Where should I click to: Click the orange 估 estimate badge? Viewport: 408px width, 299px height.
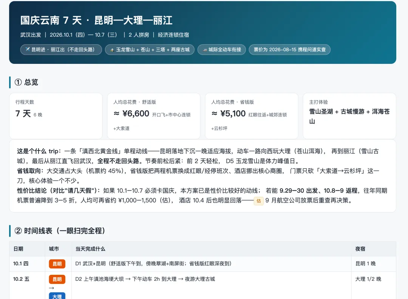pos(259,201)
